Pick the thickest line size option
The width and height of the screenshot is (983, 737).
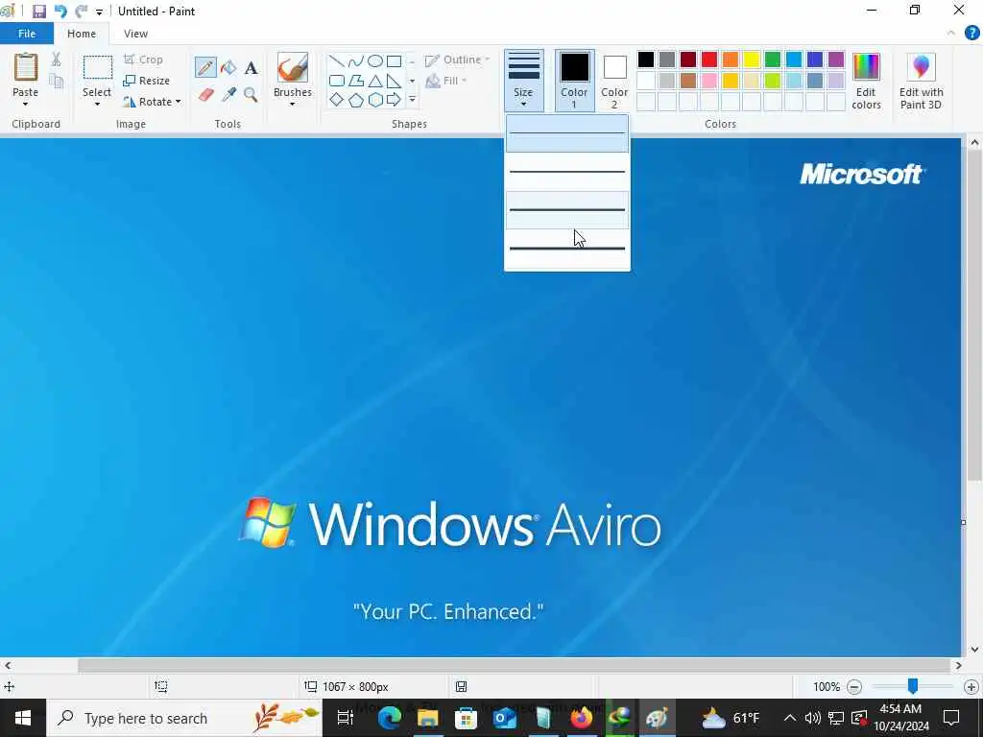point(567,249)
